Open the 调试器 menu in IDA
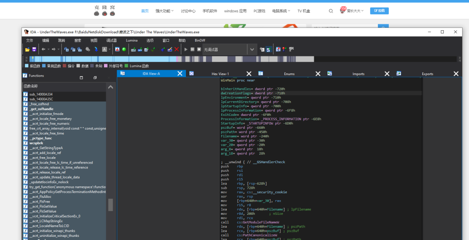This screenshot has width=469, height=240. click(112, 40)
